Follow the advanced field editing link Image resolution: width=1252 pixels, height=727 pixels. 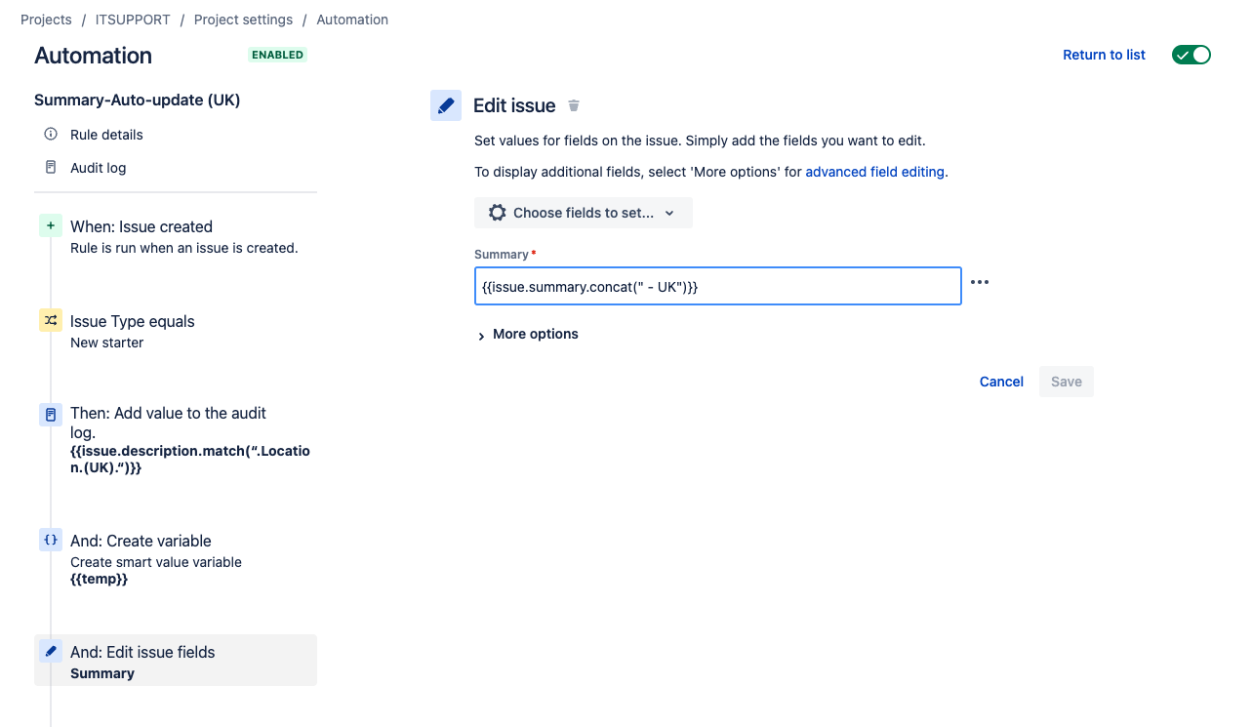874,172
